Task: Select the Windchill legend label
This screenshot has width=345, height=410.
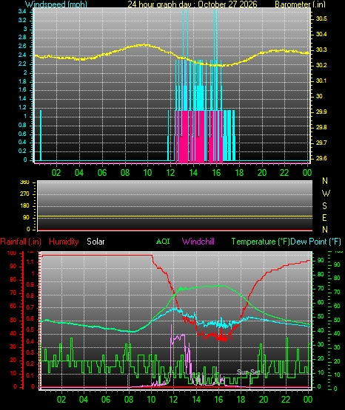Action: pyautogui.click(x=198, y=242)
